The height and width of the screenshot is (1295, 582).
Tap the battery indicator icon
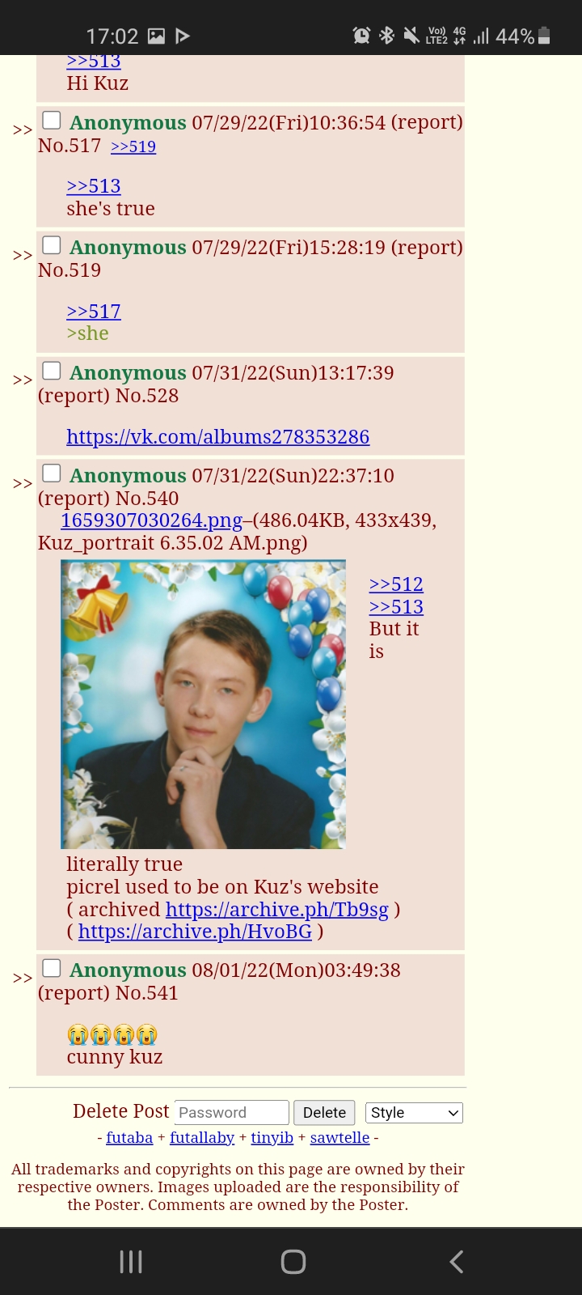pyautogui.click(x=544, y=36)
